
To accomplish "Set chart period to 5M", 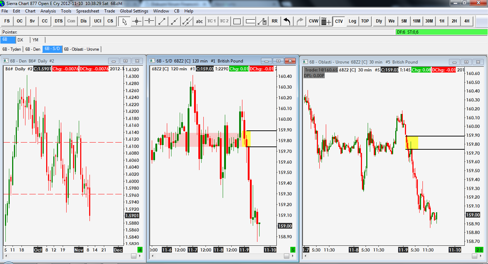I will tap(404, 21).
